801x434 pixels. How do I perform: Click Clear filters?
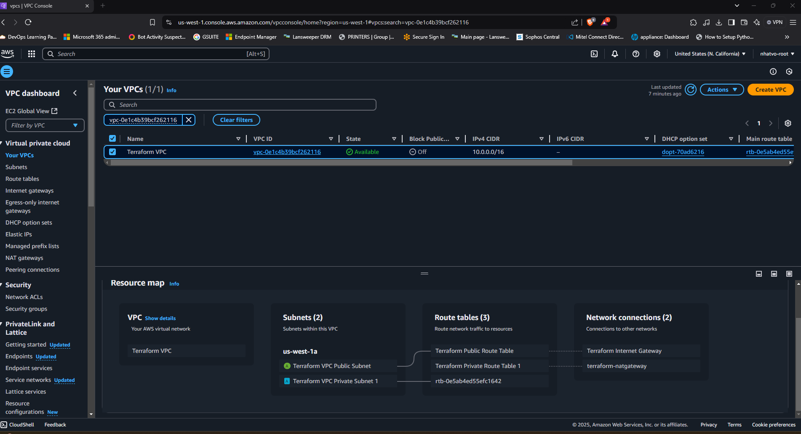pos(236,120)
